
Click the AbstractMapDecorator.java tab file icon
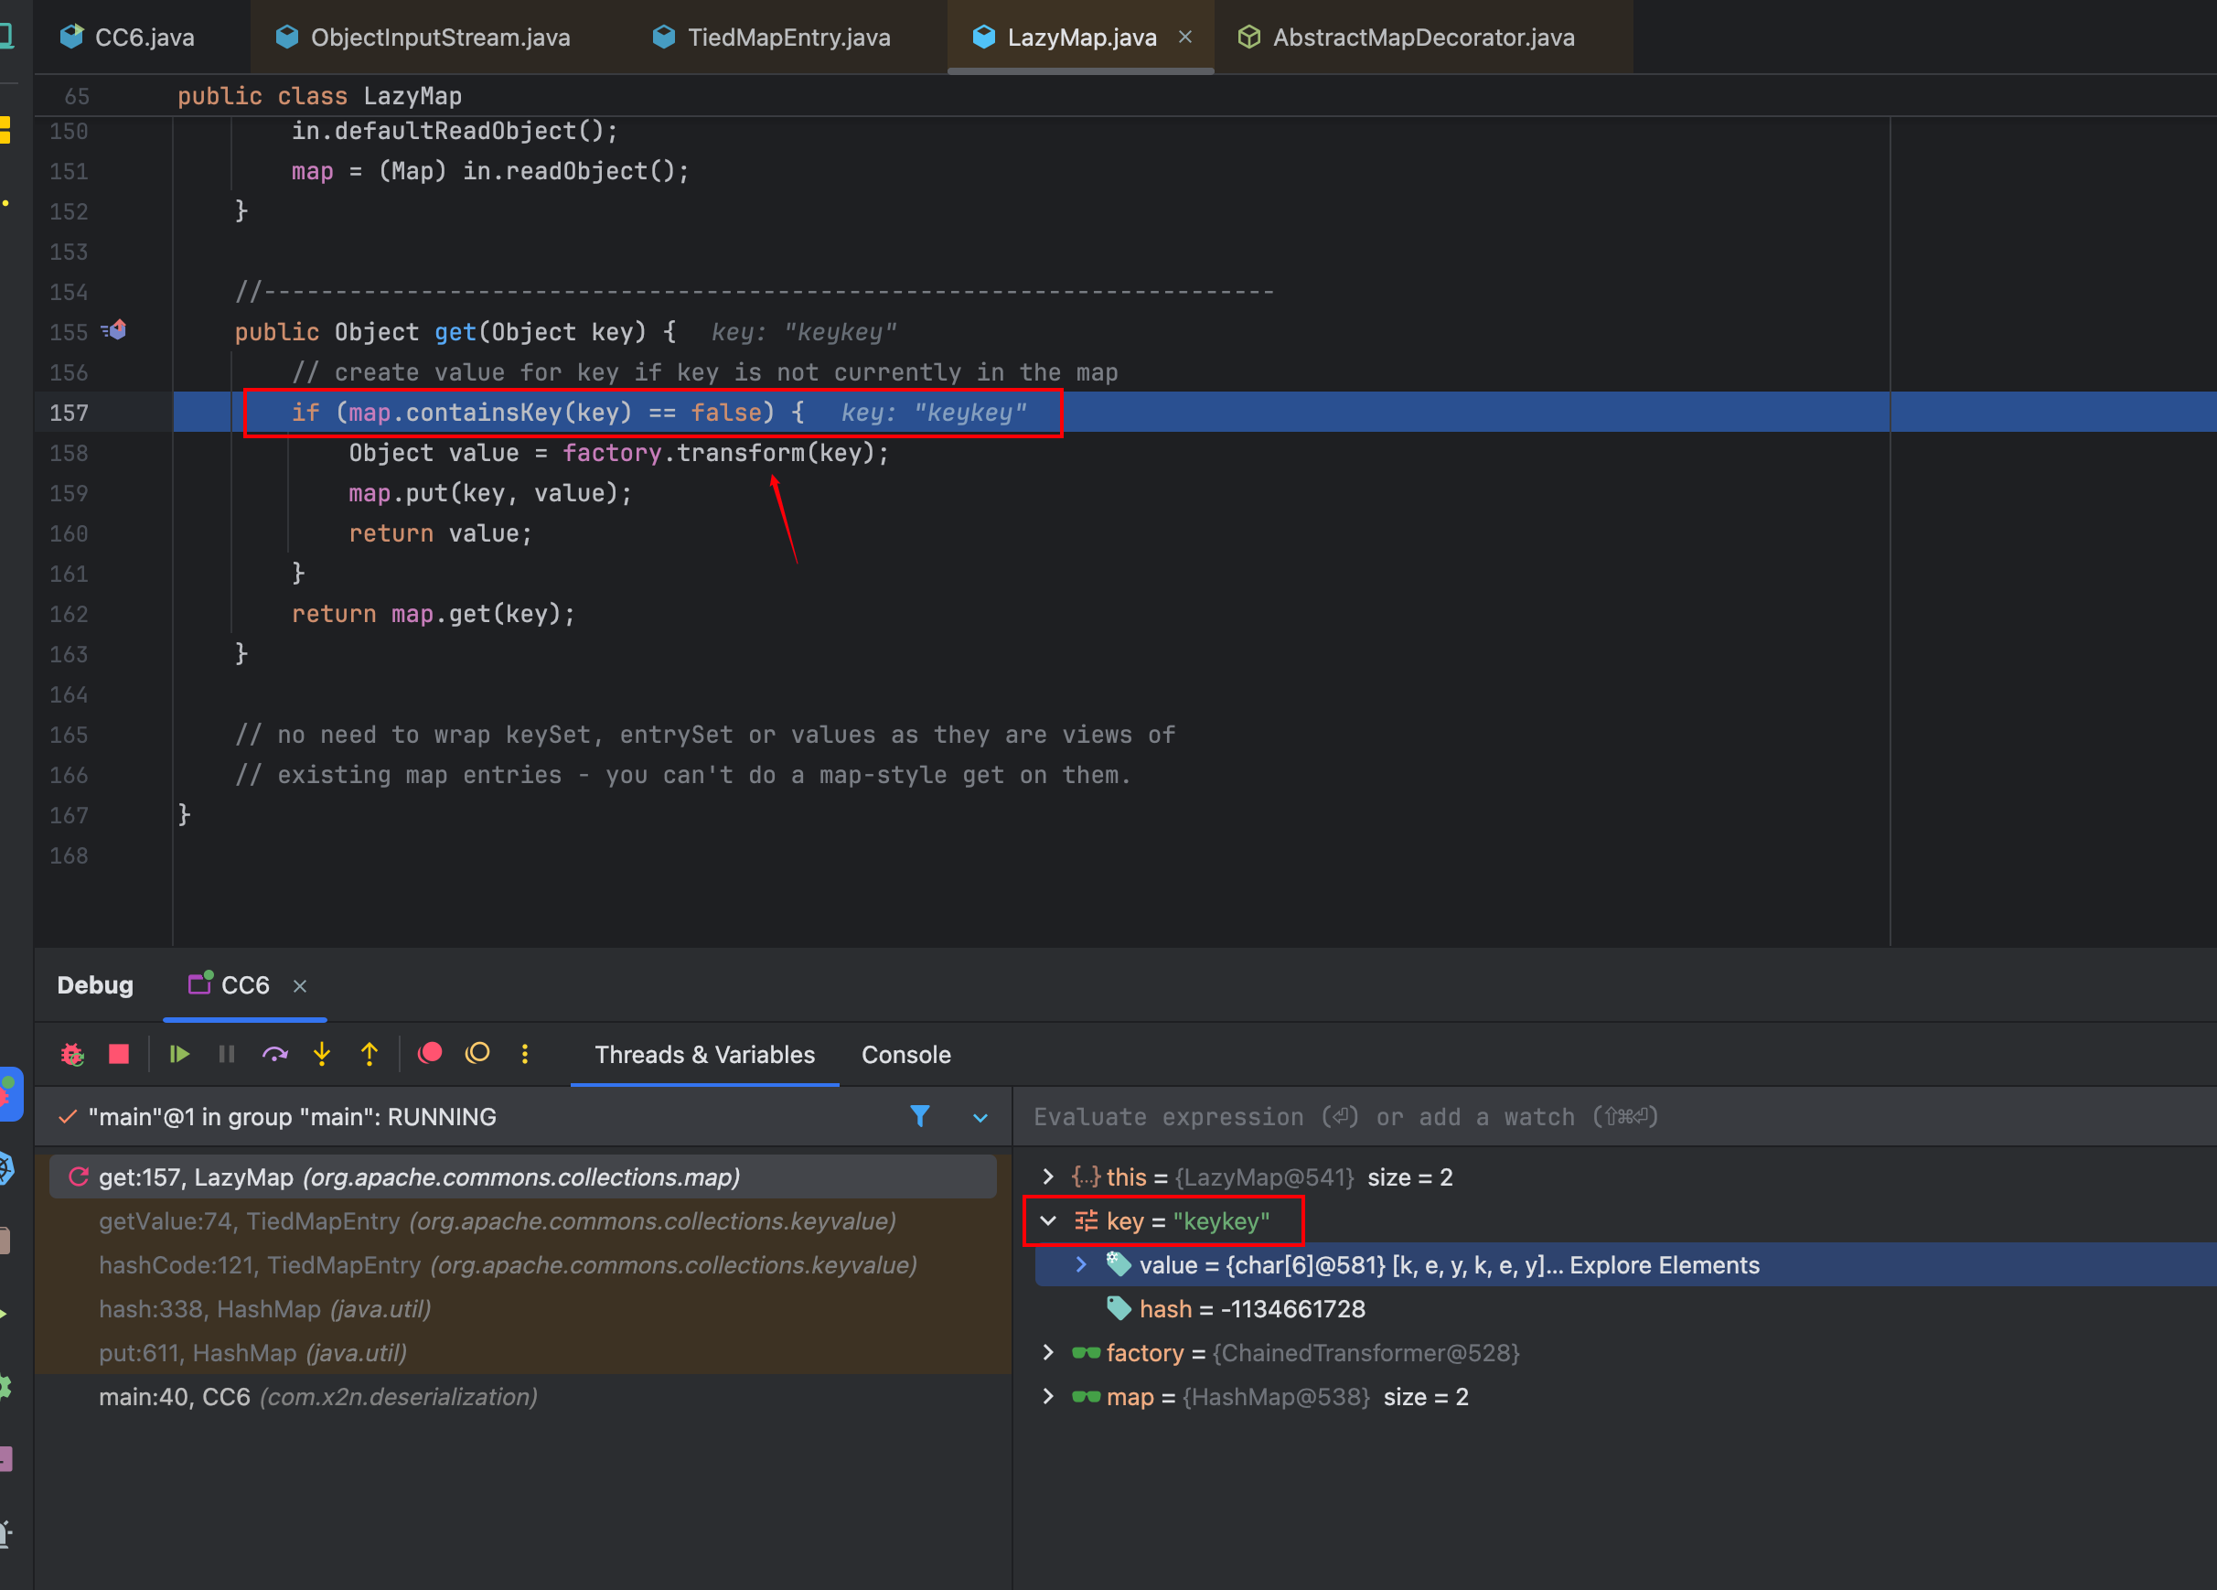click(x=1248, y=38)
